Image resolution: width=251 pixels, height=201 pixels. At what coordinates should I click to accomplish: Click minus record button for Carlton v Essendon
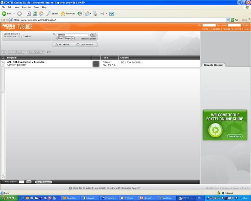point(96,64)
